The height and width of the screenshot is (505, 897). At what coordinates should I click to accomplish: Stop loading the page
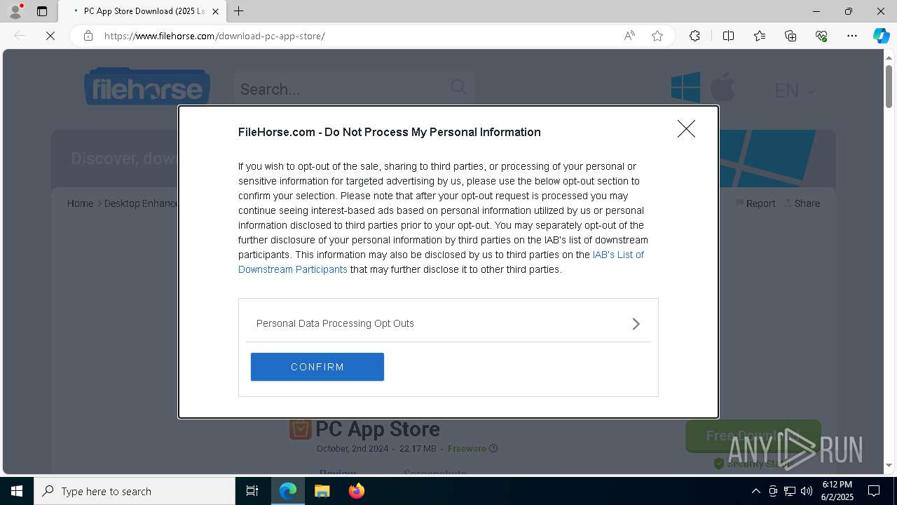[x=50, y=36]
